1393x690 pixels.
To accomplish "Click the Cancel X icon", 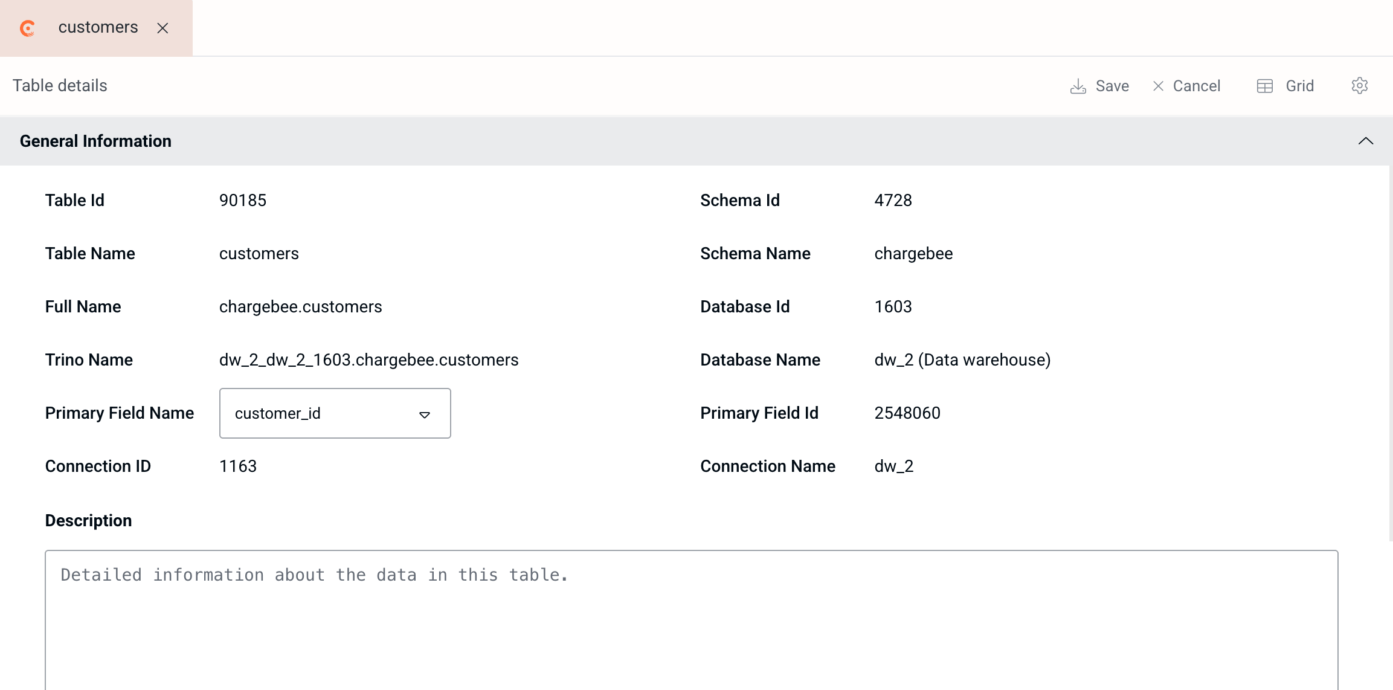I will [1158, 86].
